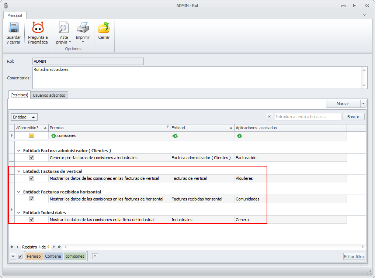The height and width of the screenshot is (278, 375).
Task: Sort by the ¿Concedido? column header
Action: point(31,128)
